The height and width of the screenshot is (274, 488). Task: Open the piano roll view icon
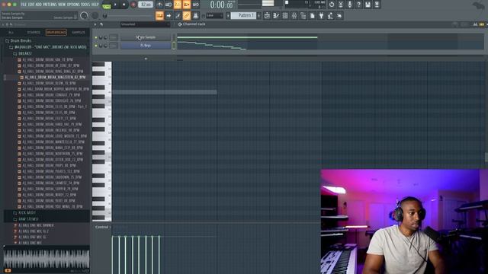(x=276, y=15)
